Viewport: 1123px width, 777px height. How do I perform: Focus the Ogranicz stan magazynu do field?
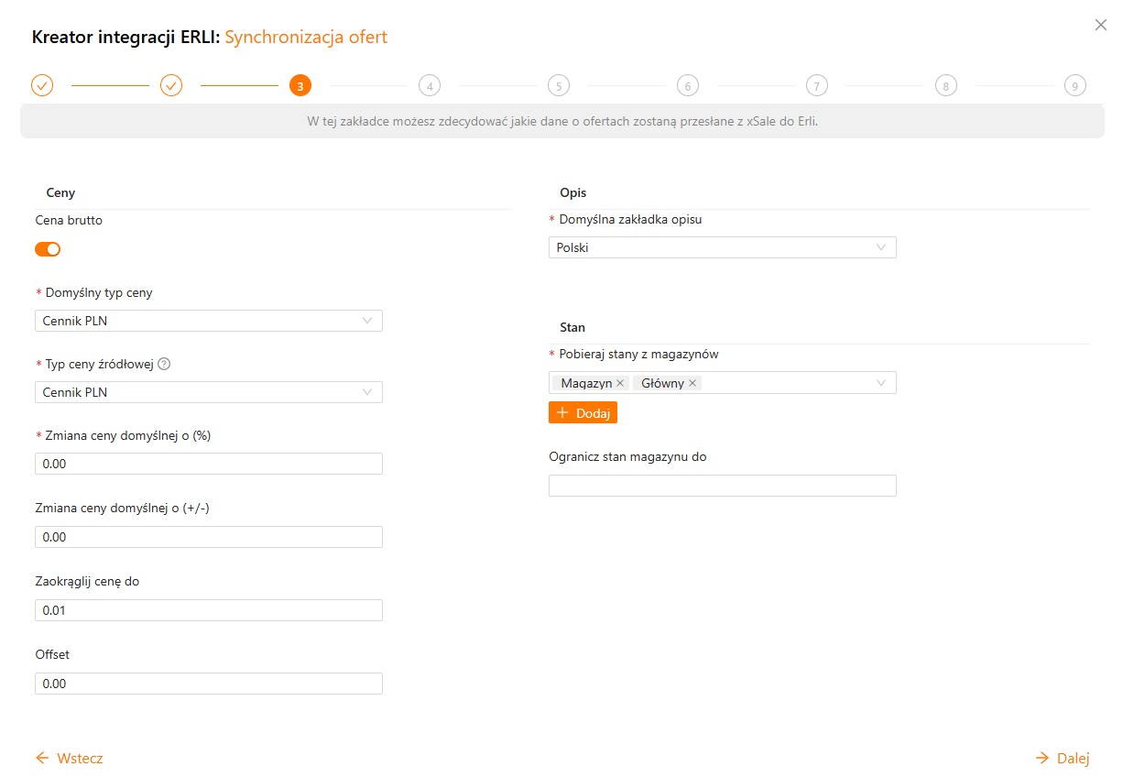pyautogui.click(x=723, y=486)
